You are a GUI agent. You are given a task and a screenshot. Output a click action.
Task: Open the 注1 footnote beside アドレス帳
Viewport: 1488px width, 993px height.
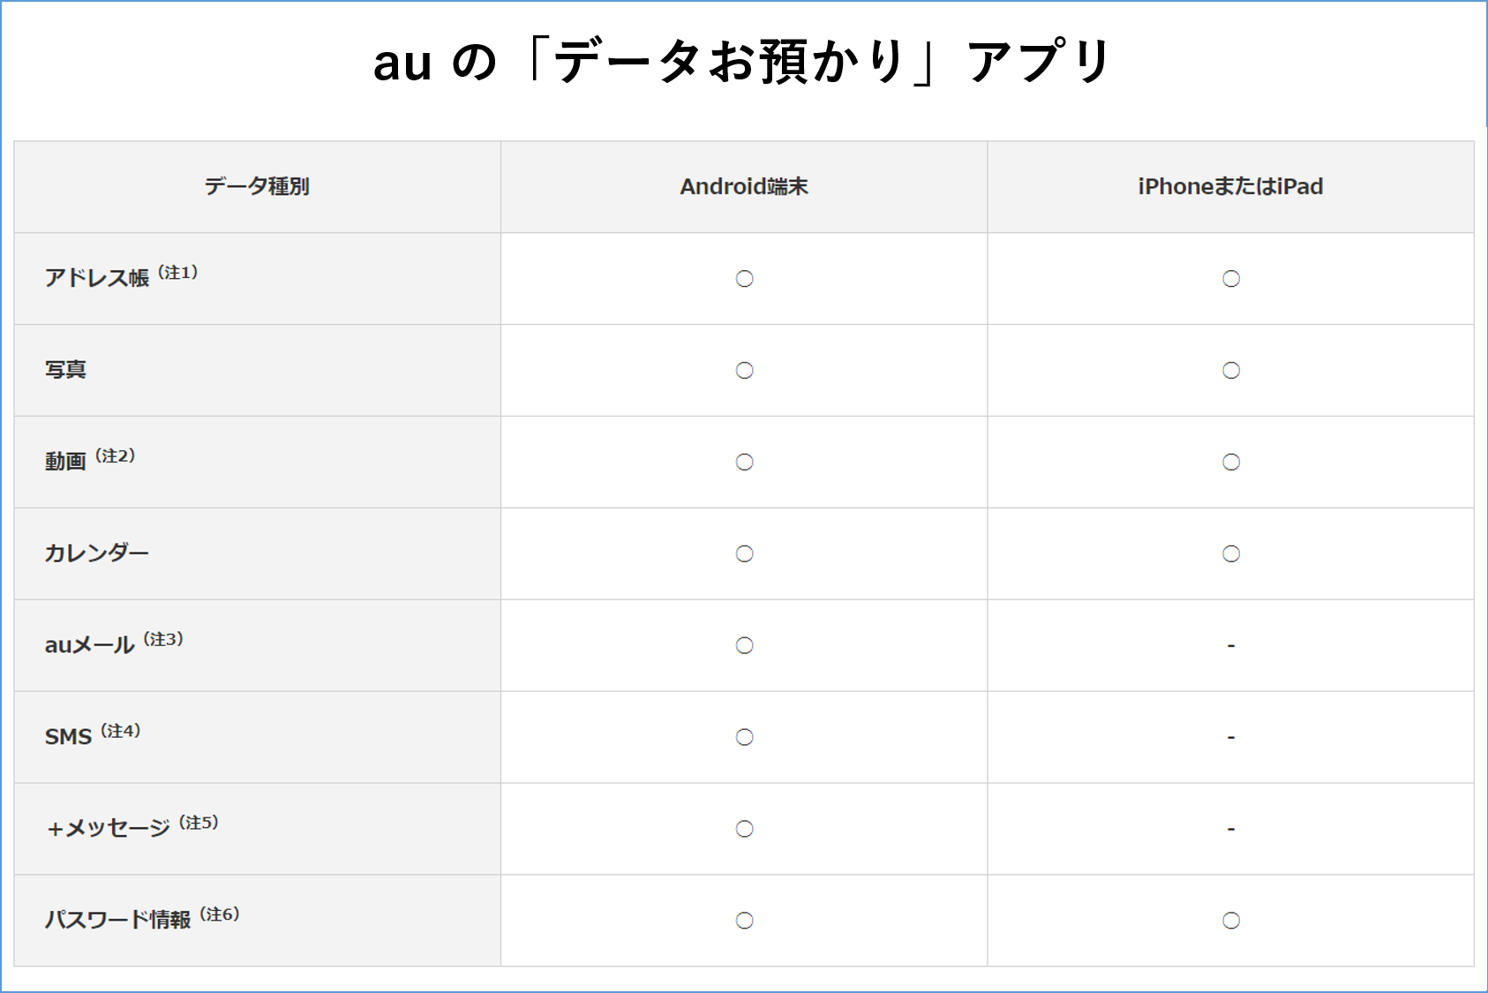pos(178,273)
